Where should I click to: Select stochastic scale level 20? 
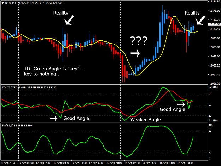pos(210,153)
